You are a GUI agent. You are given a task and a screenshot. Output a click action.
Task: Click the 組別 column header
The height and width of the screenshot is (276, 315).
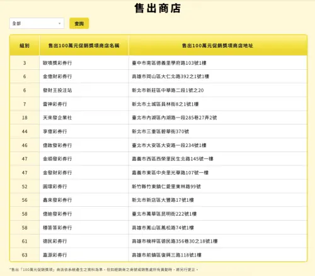(x=25, y=45)
